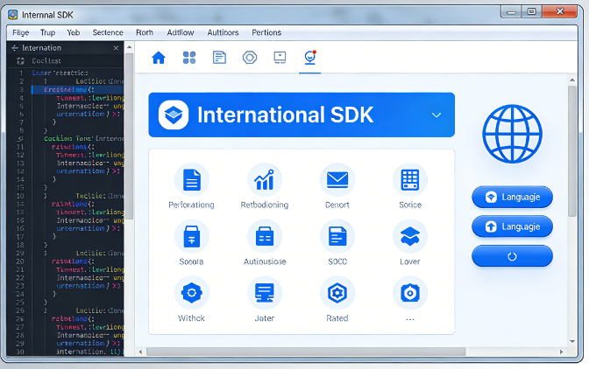Select the Lover layers icon
Viewport: 589px width, 369px height.
(x=409, y=236)
